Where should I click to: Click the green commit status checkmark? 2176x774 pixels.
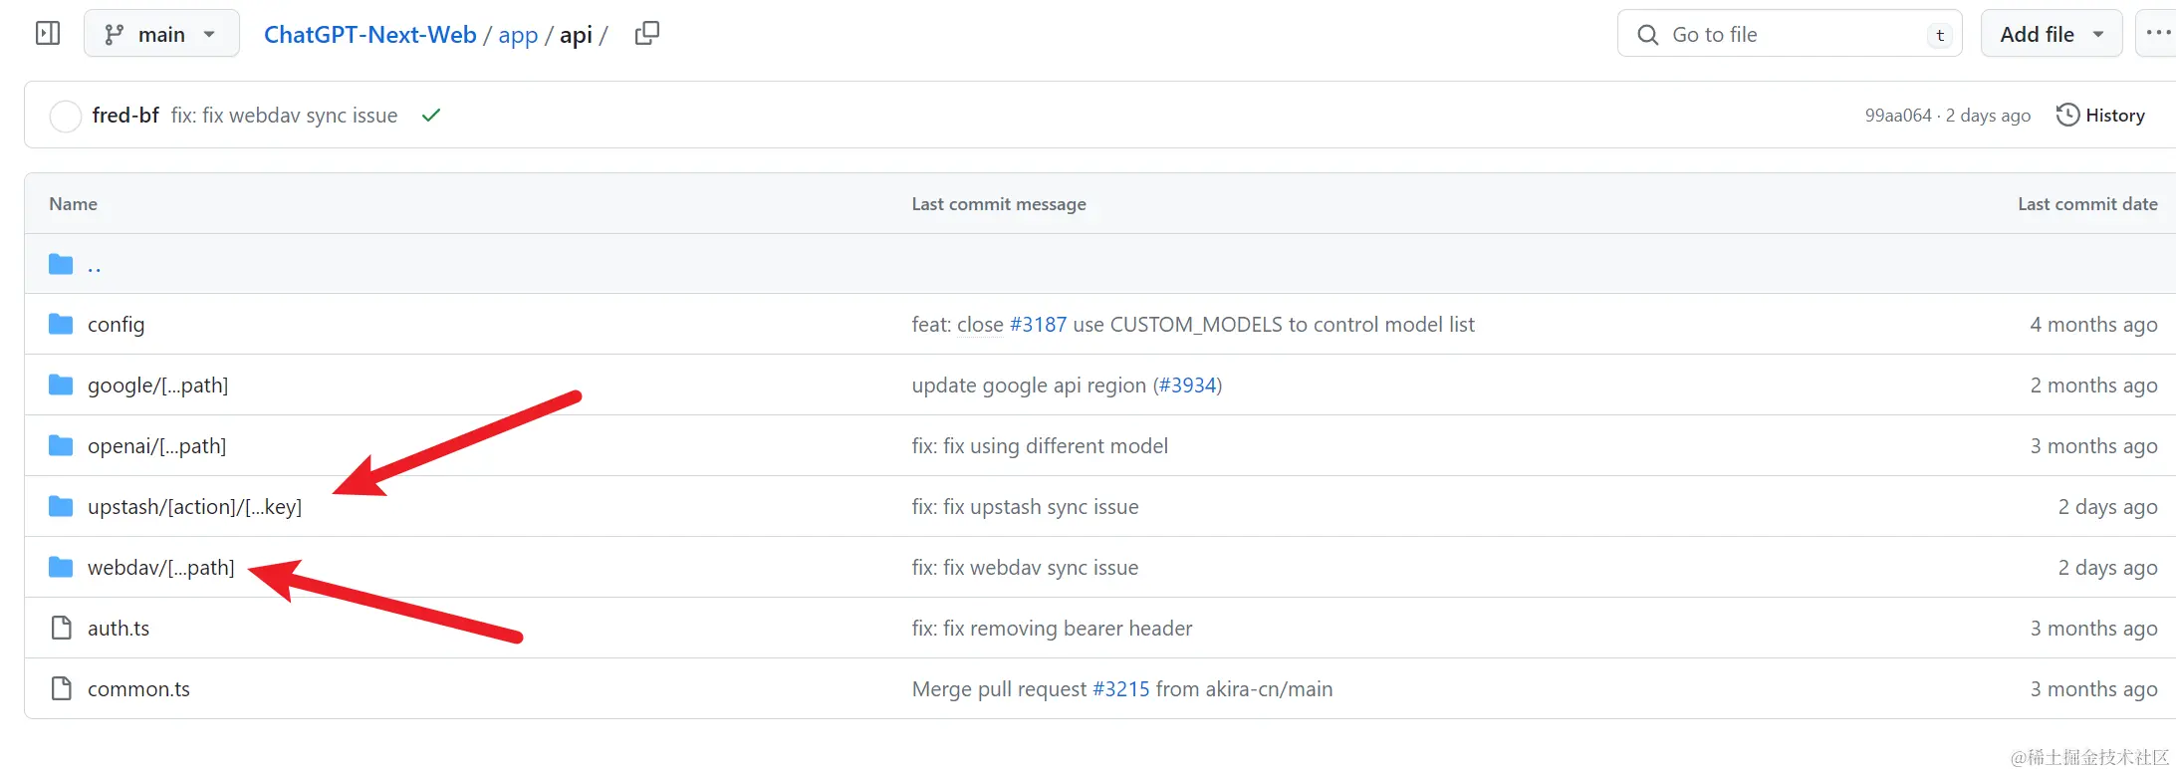(x=431, y=116)
